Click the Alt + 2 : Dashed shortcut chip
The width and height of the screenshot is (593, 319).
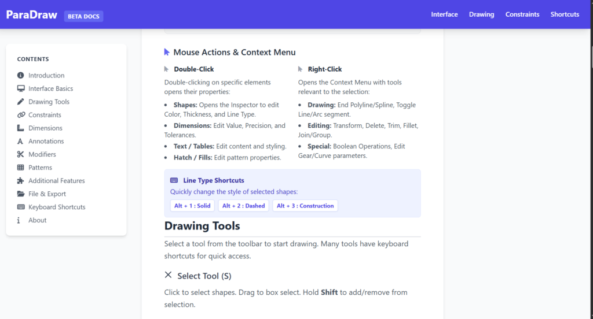click(x=244, y=206)
